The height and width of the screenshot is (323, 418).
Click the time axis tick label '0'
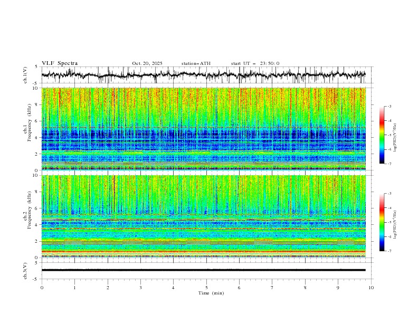42,288
